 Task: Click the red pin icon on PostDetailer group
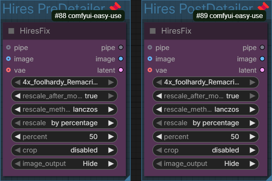click(263, 6)
